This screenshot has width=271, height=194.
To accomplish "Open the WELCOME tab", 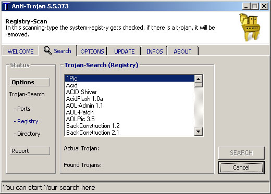I will click(20, 51).
